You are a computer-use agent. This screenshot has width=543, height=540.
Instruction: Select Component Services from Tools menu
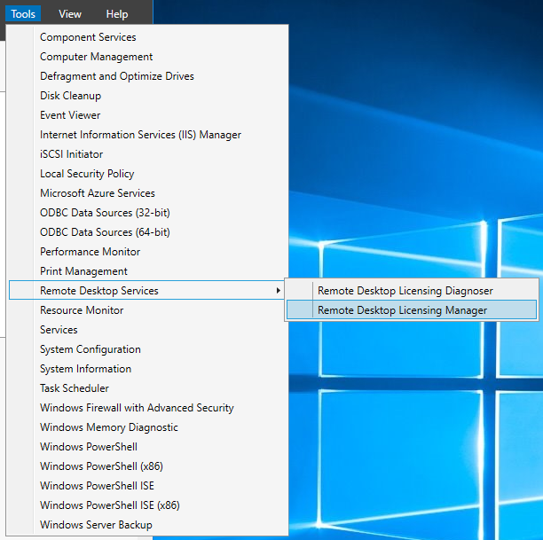click(x=88, y=37)
